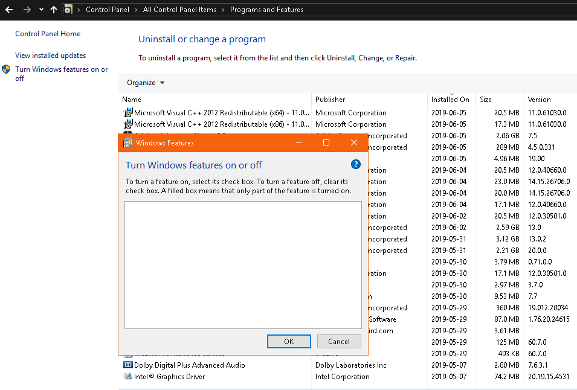Click the shield icon beside Windows features link

6,69
